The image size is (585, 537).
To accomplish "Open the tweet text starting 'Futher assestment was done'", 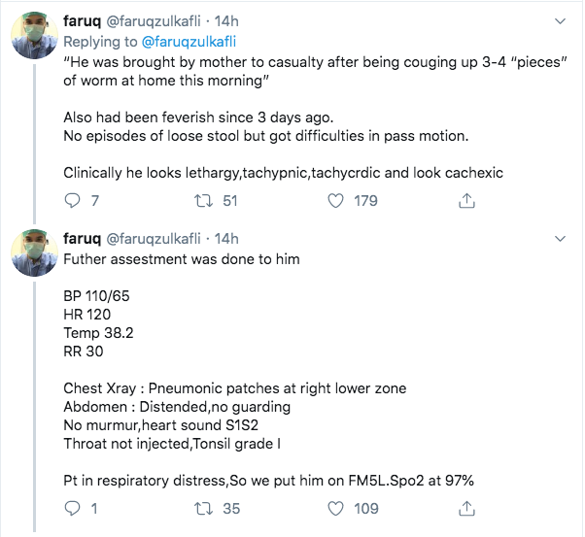I will point(182,259).
